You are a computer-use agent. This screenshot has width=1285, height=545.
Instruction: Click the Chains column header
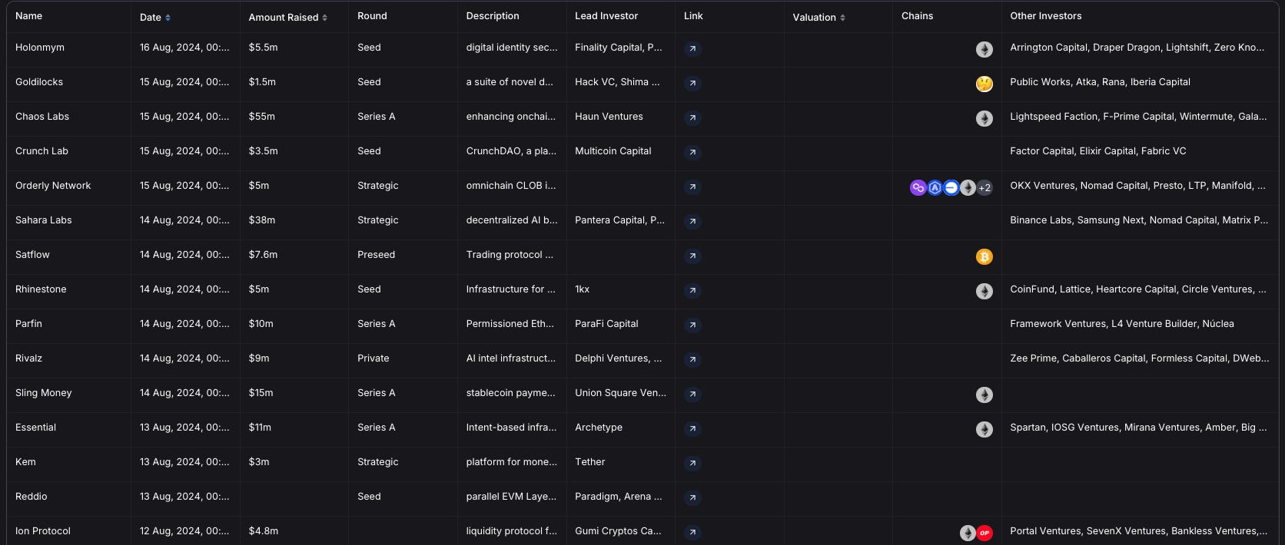(x=918, y=16)
